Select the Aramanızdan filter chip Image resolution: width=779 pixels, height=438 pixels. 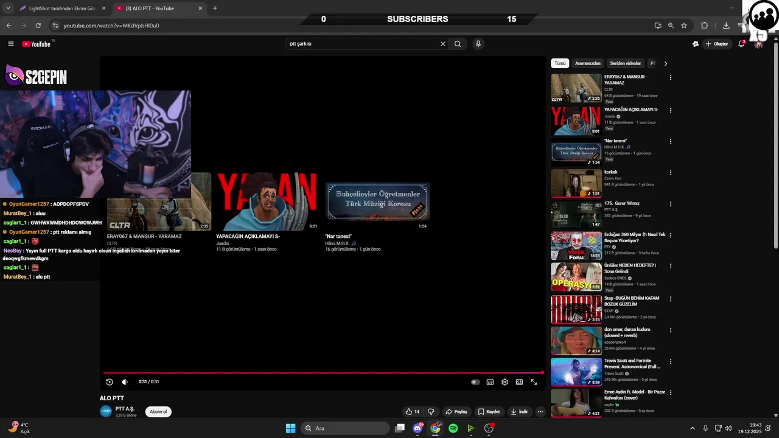click(588, 63)
